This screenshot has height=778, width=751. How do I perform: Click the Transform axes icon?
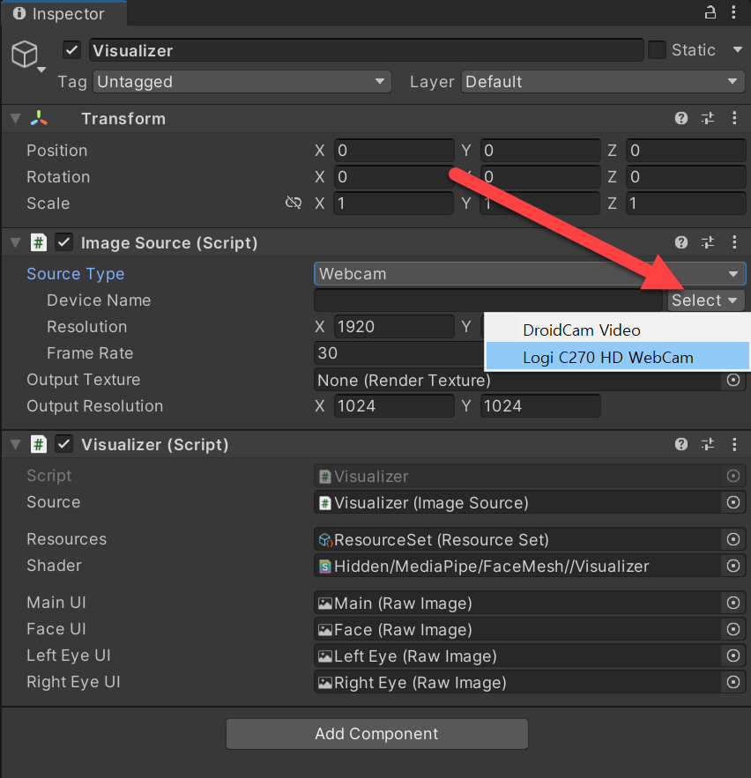click(x=39, y=118)
